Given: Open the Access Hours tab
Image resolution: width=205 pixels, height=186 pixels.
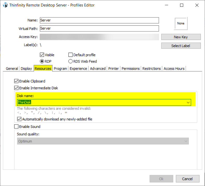Looking at the screenshot, I should click(x=174, y=68).
